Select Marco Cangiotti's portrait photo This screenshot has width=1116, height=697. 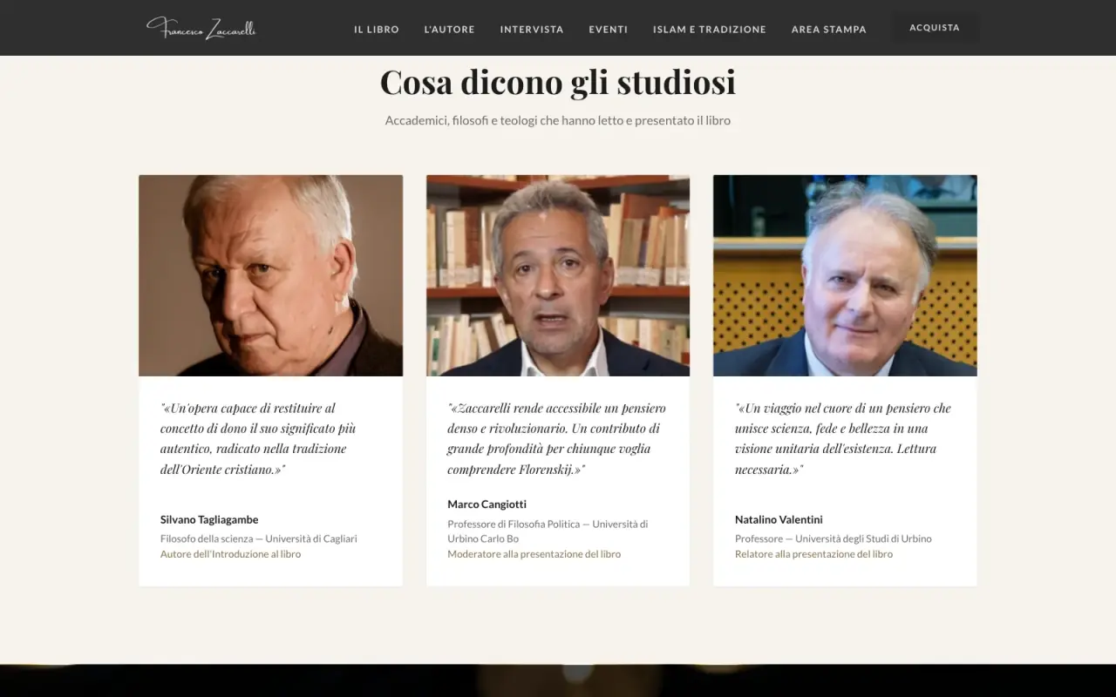coord(558,275)
